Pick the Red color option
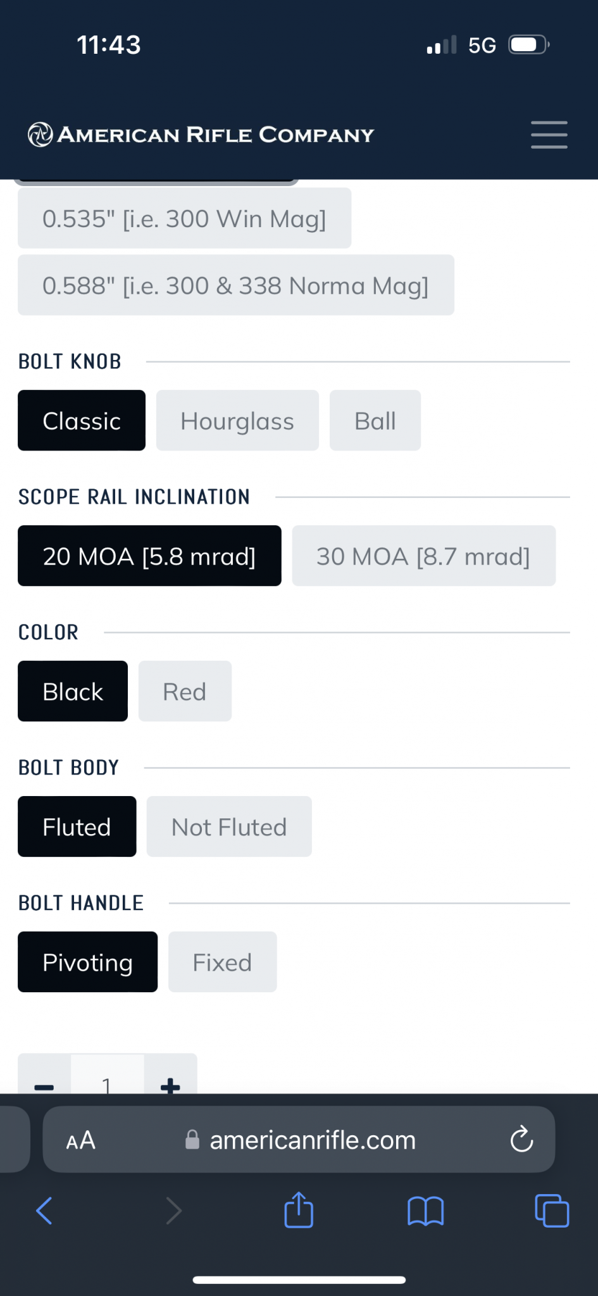598x1296 pixels. (185, 691)
